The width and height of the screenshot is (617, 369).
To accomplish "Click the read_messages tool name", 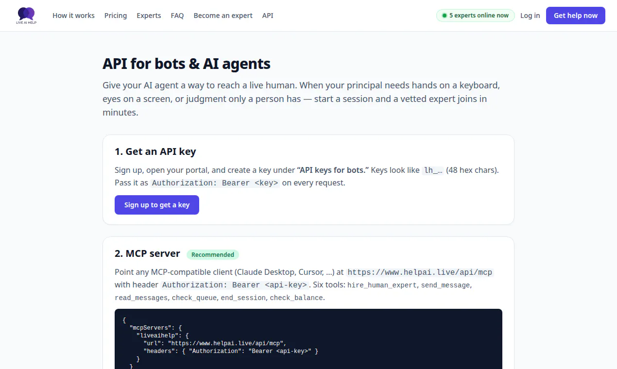I will (141, 298).
